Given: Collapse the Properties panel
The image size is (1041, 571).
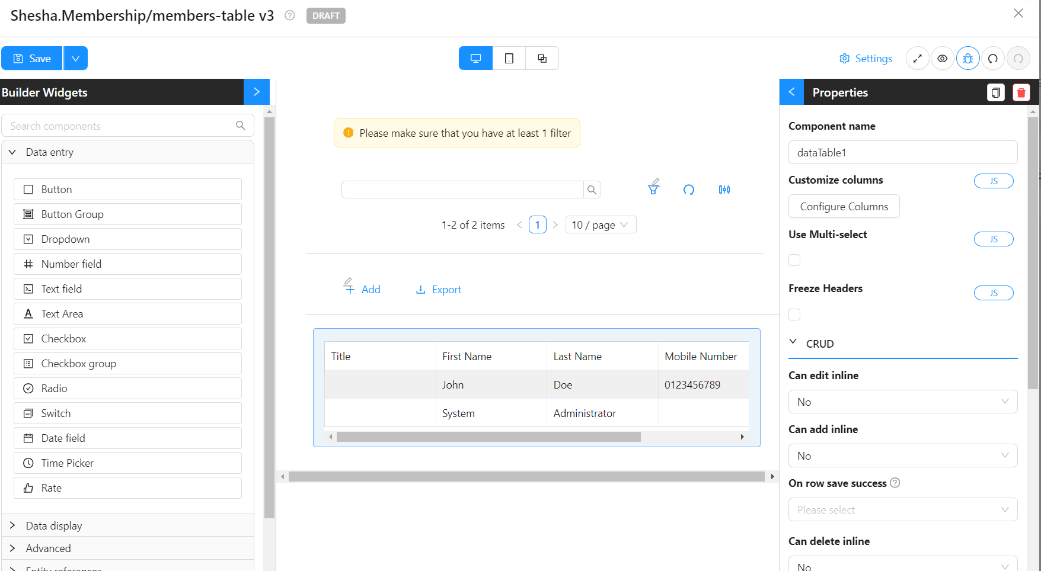Looking at the screenshot, I should [x=791, y=92].
